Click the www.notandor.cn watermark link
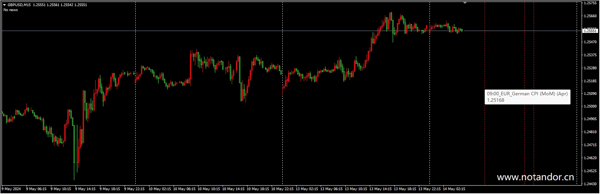The image size is (600, 194). (535, 177)
